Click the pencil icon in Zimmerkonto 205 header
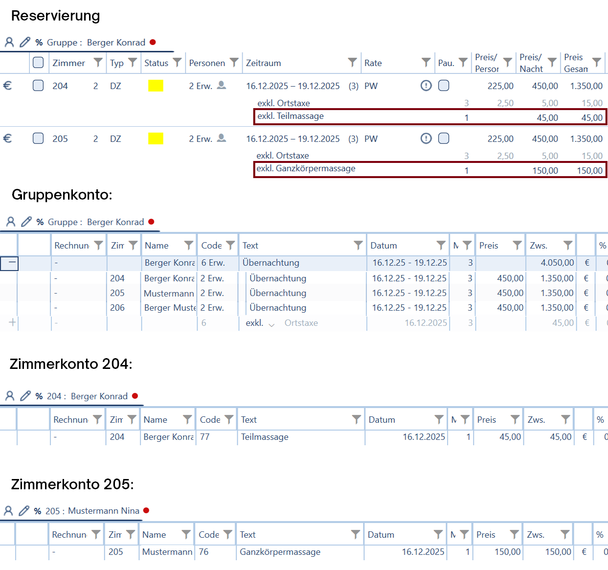The image size is (608, 570). [23, 511]
